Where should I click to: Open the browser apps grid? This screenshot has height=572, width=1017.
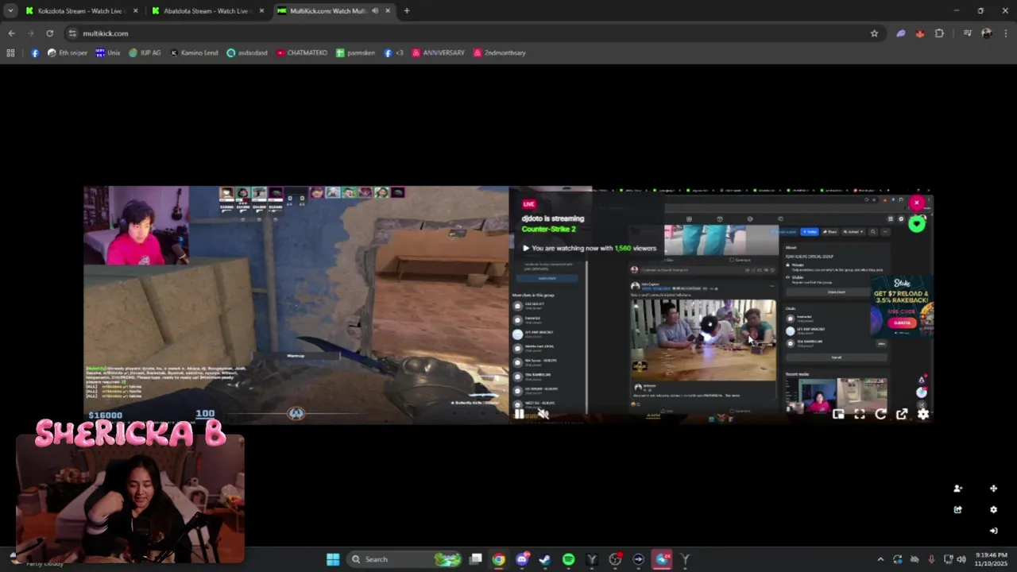click(10, 52)
